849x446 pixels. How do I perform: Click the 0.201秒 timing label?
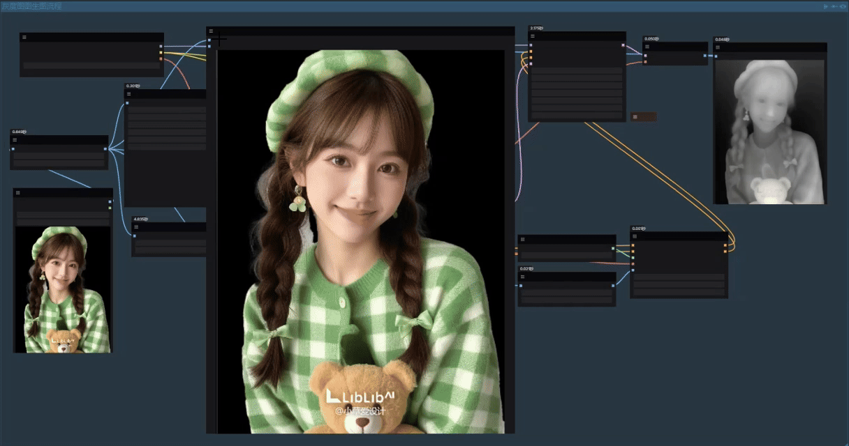[133, 86]
